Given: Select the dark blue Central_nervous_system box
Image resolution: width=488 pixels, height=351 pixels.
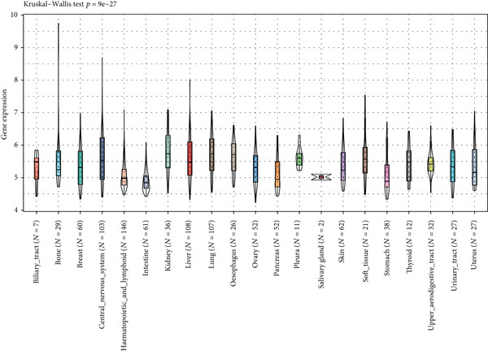Looking at the screenshot, I should [102, 158].
